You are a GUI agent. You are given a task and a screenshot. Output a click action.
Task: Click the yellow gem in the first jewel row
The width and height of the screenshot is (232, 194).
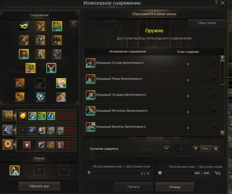(x=22, y=116)
